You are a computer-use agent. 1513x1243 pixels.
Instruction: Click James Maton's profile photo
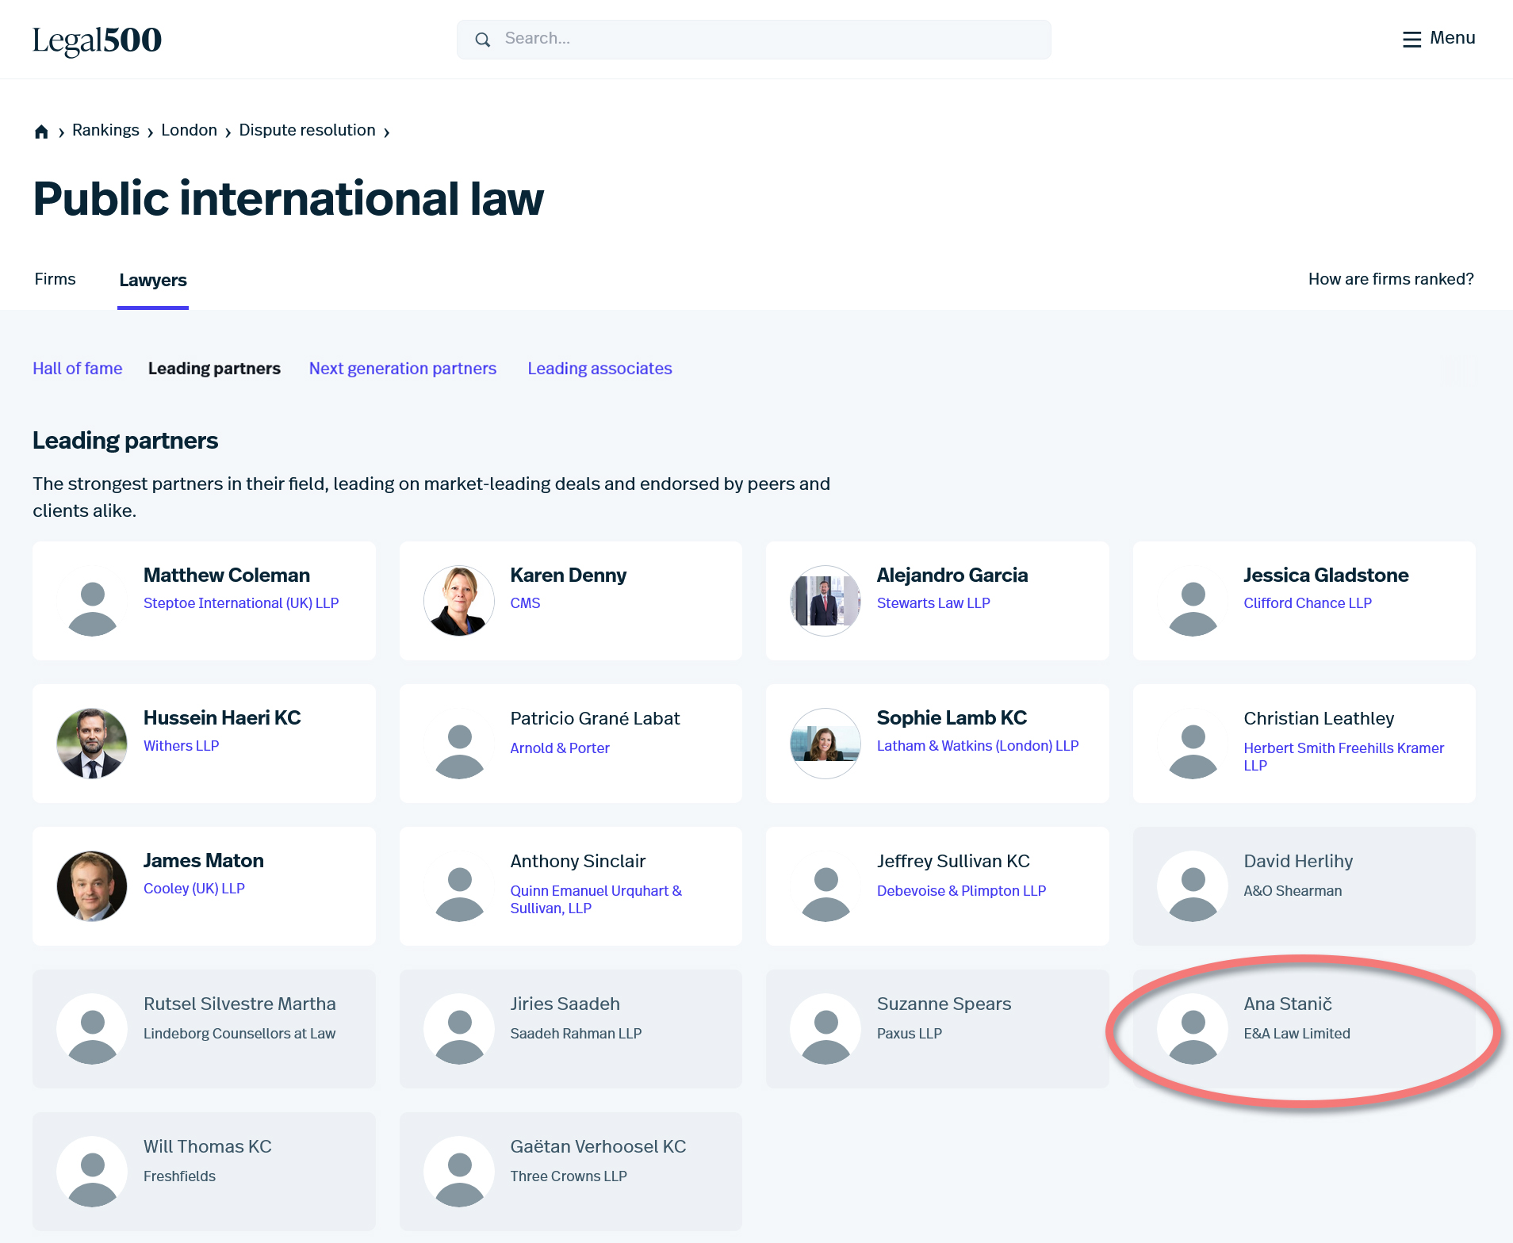point(92,886)
